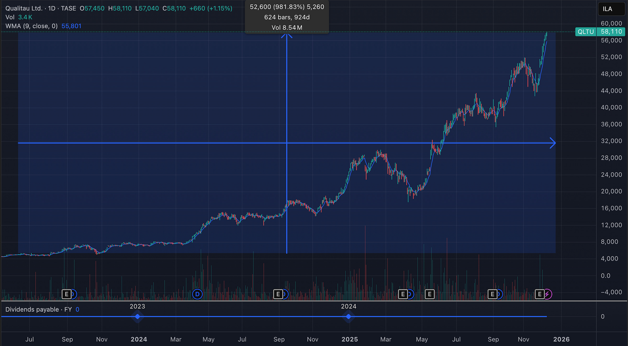Click the earnings E marker near April 2025
The height and width of the screenshot is (346, 628).
[403, 294]
